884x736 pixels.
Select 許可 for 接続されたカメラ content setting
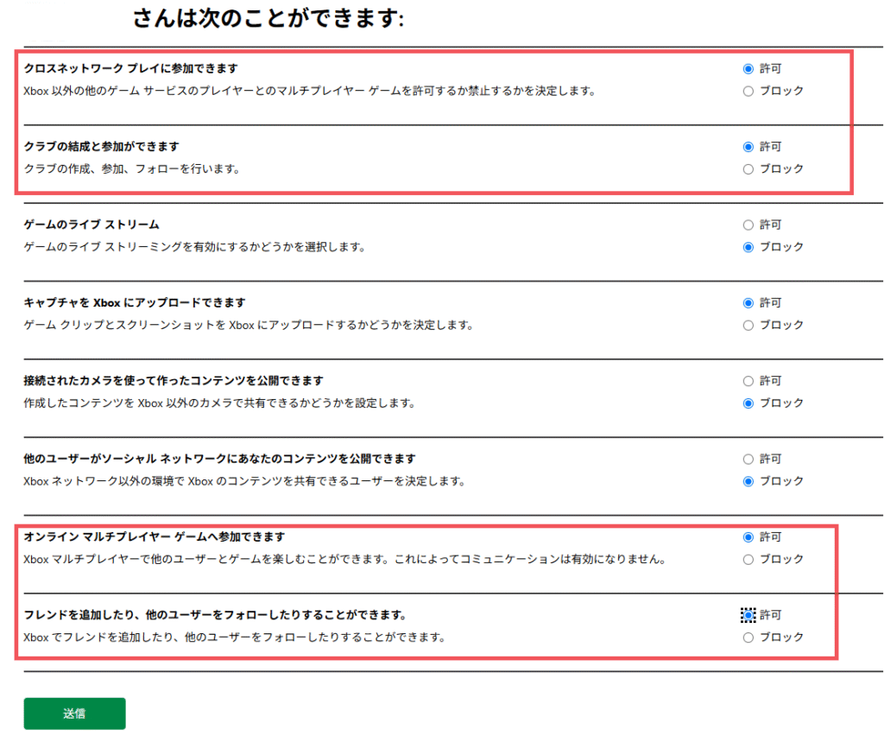pos(748,381)
